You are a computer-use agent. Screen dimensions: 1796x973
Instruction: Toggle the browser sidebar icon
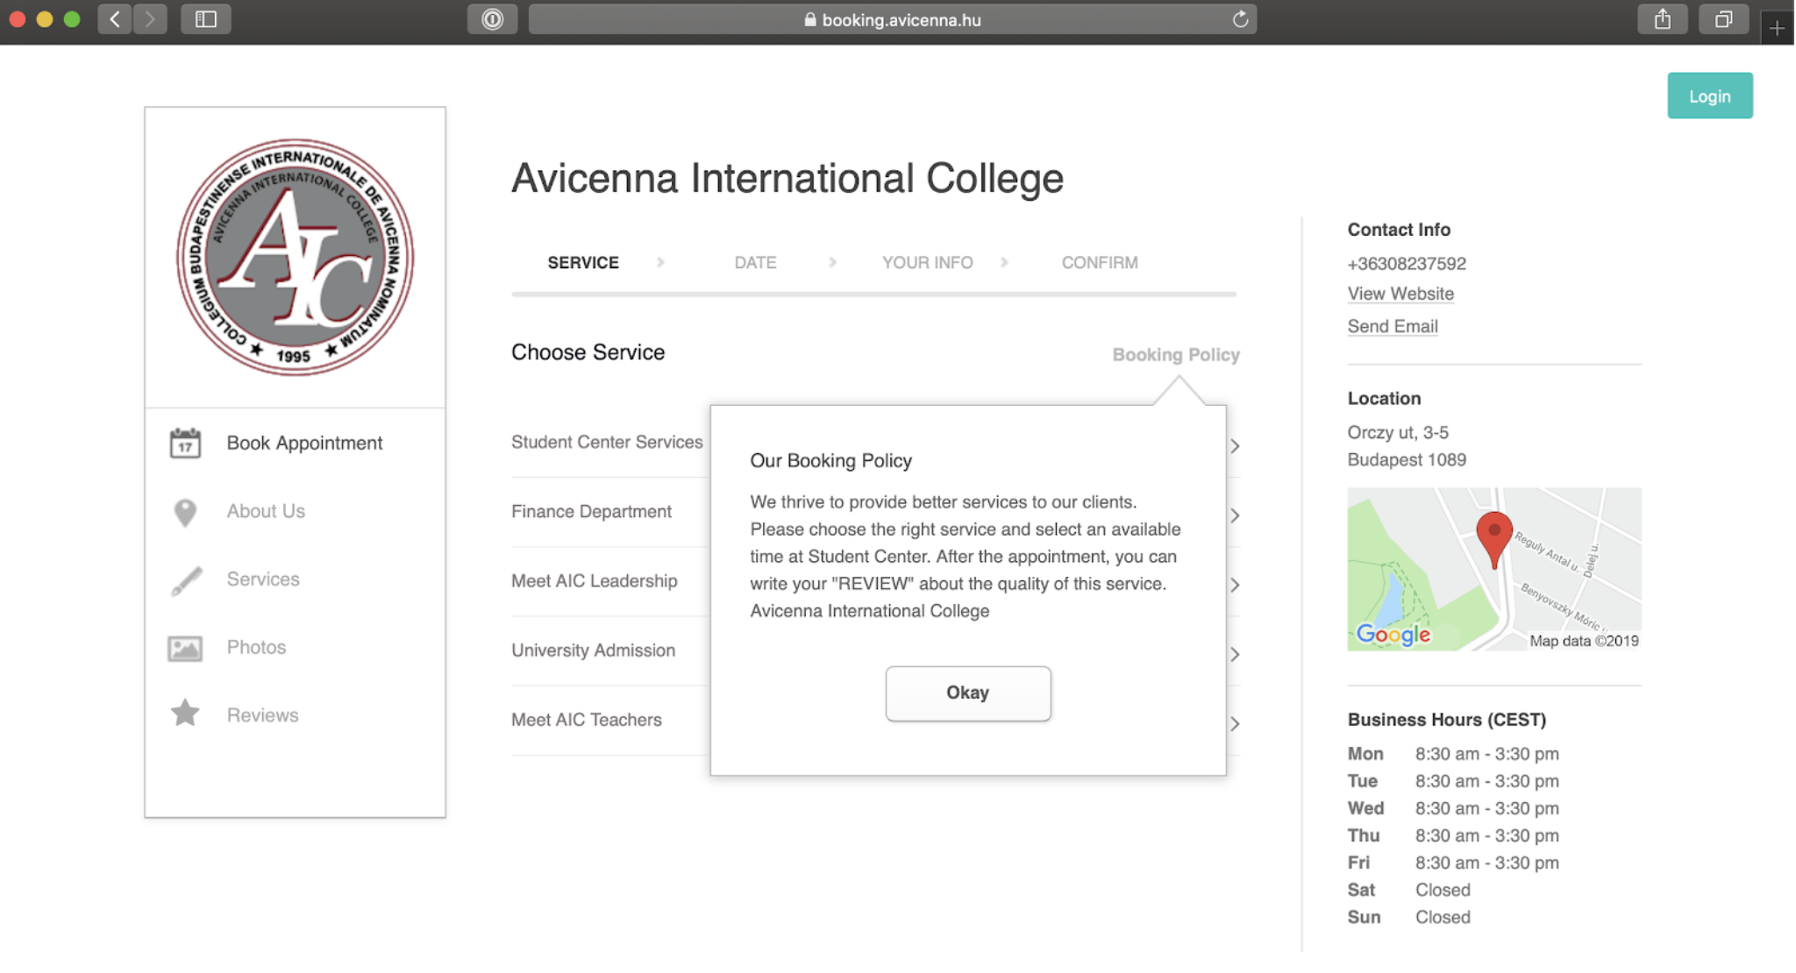click(206, 19)
